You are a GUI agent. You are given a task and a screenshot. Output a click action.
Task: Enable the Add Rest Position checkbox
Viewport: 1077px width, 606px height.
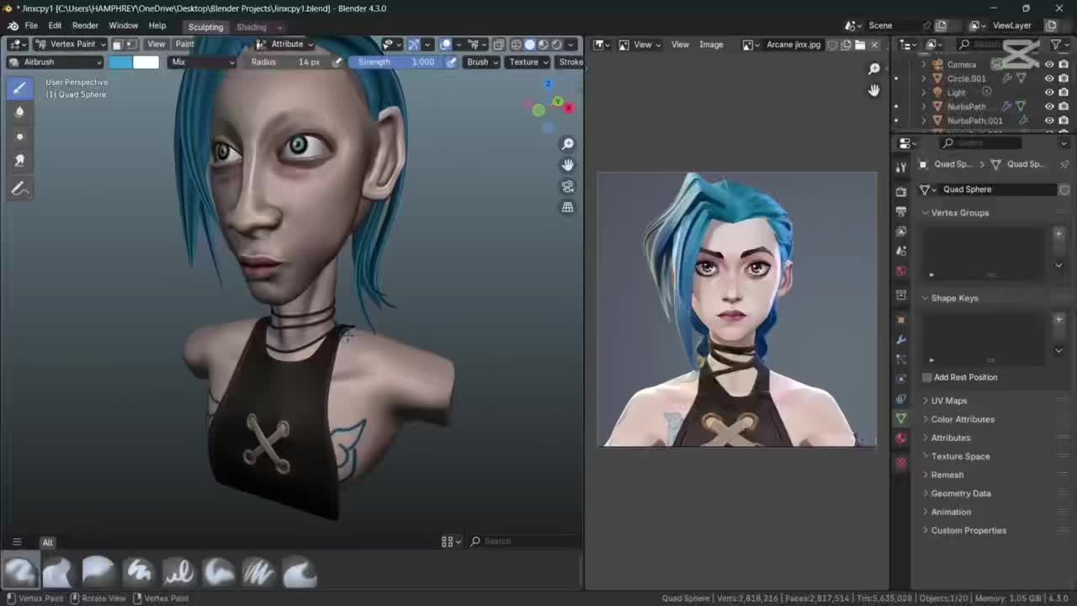point(927,377)
